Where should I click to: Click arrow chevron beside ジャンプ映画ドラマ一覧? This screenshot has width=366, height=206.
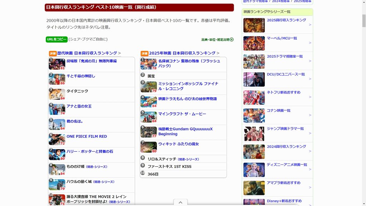pos(310,133)
